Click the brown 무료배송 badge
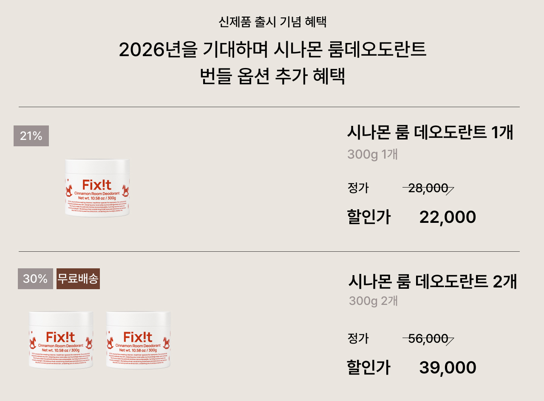The image size is (544, 401). click(78, 279)
